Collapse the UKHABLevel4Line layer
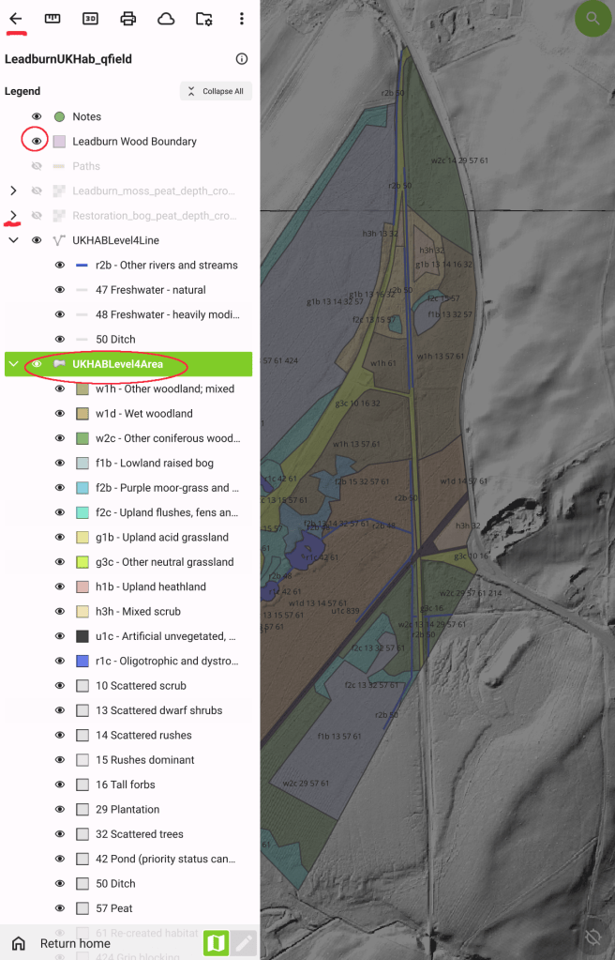 (13, 240)
